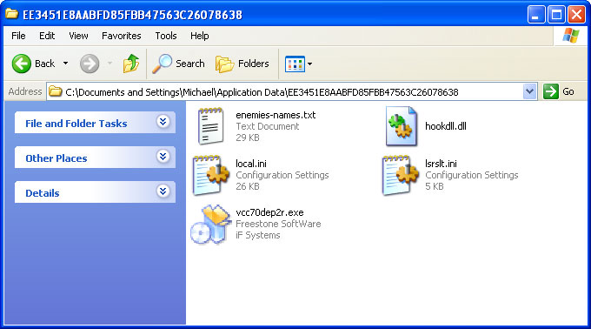Image resolution: width=591 pixels, height=329 pixels.
Task: Click the local.ini file name
Action: (251, 164)
